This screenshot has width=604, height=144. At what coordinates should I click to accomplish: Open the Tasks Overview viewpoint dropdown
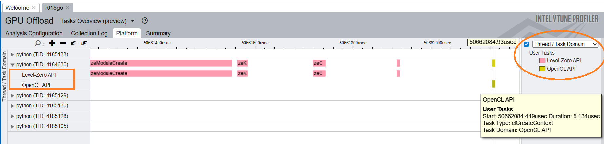(133, 21)
